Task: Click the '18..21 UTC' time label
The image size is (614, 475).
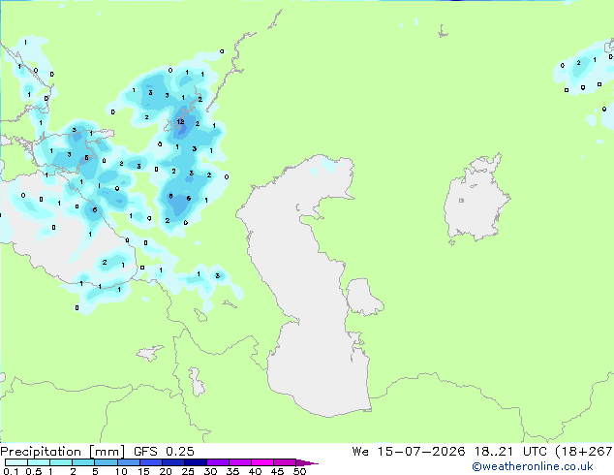Action: pyautogui.click(x=511, y=452)
